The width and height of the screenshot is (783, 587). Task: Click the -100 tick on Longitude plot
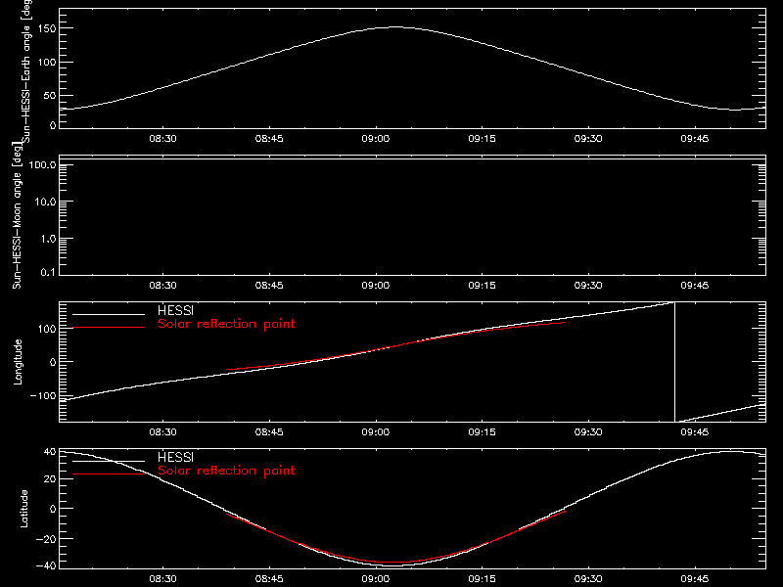[44, 395]
